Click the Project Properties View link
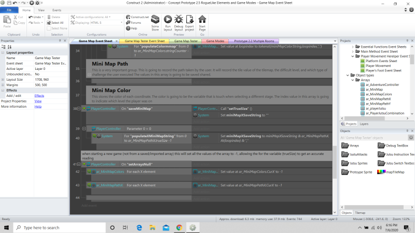Screen dimensions: 415x233 pos(38,101)
